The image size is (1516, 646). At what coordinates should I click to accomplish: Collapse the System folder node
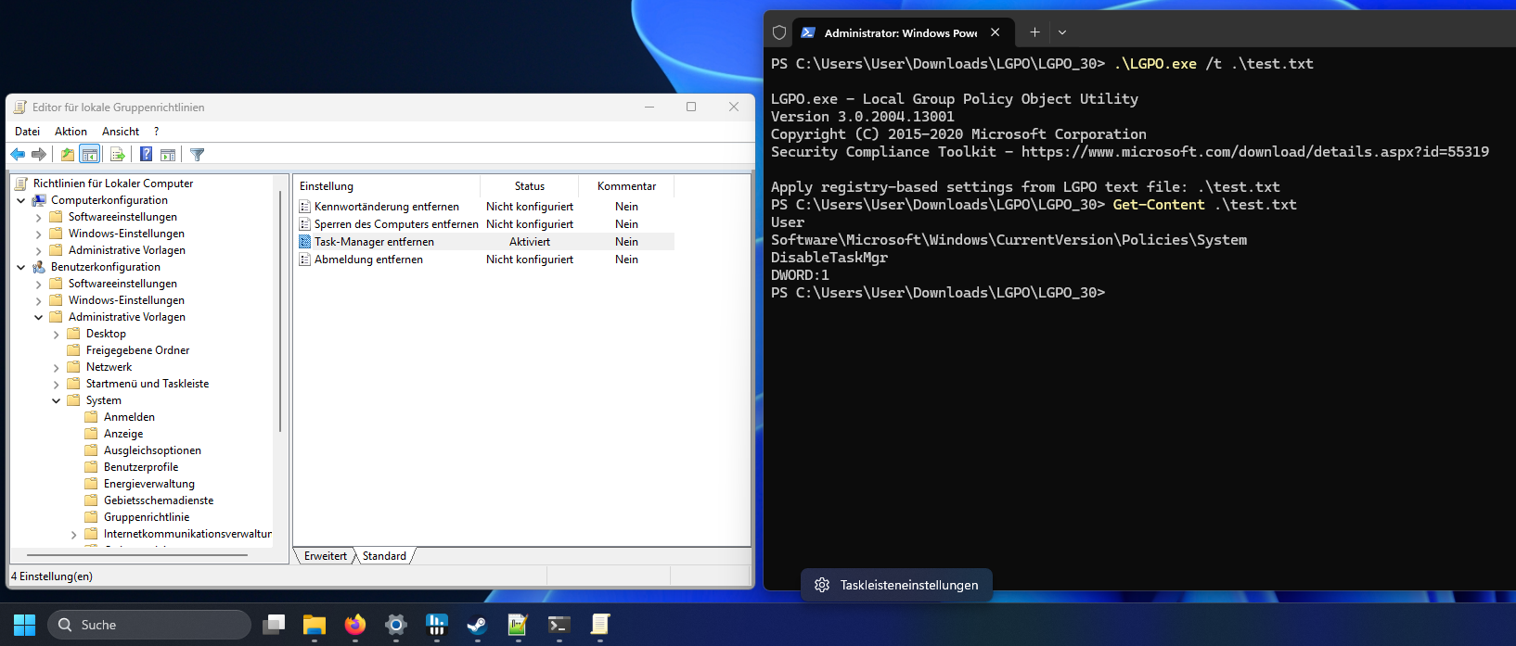click(56, 400)
